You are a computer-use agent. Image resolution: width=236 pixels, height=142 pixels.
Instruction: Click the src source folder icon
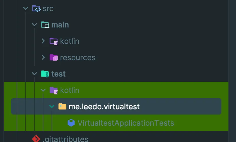tap(36, 8)
